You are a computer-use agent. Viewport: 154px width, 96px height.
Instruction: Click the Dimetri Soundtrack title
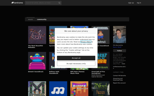click(36, 72)
